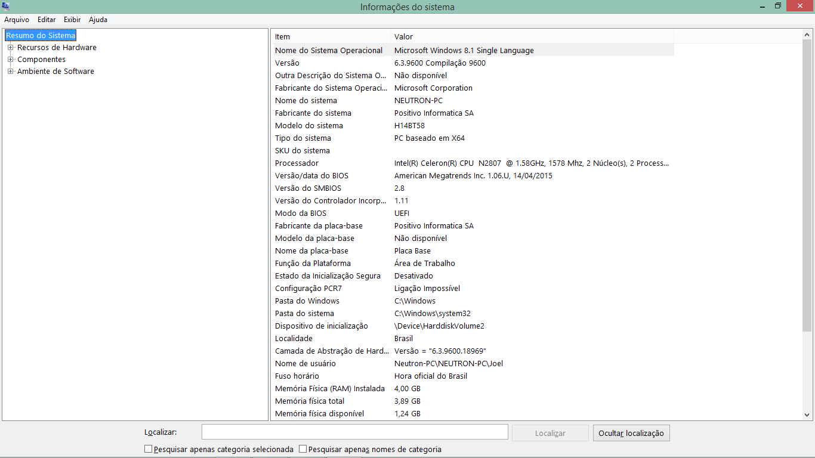The image size is (815, 458).
Task: Click the Item column header
Action: coord(331,37)
